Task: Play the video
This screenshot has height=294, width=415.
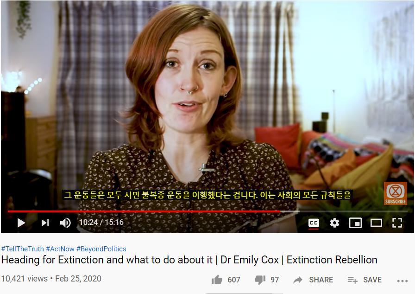Action: [x=21, y=223]
